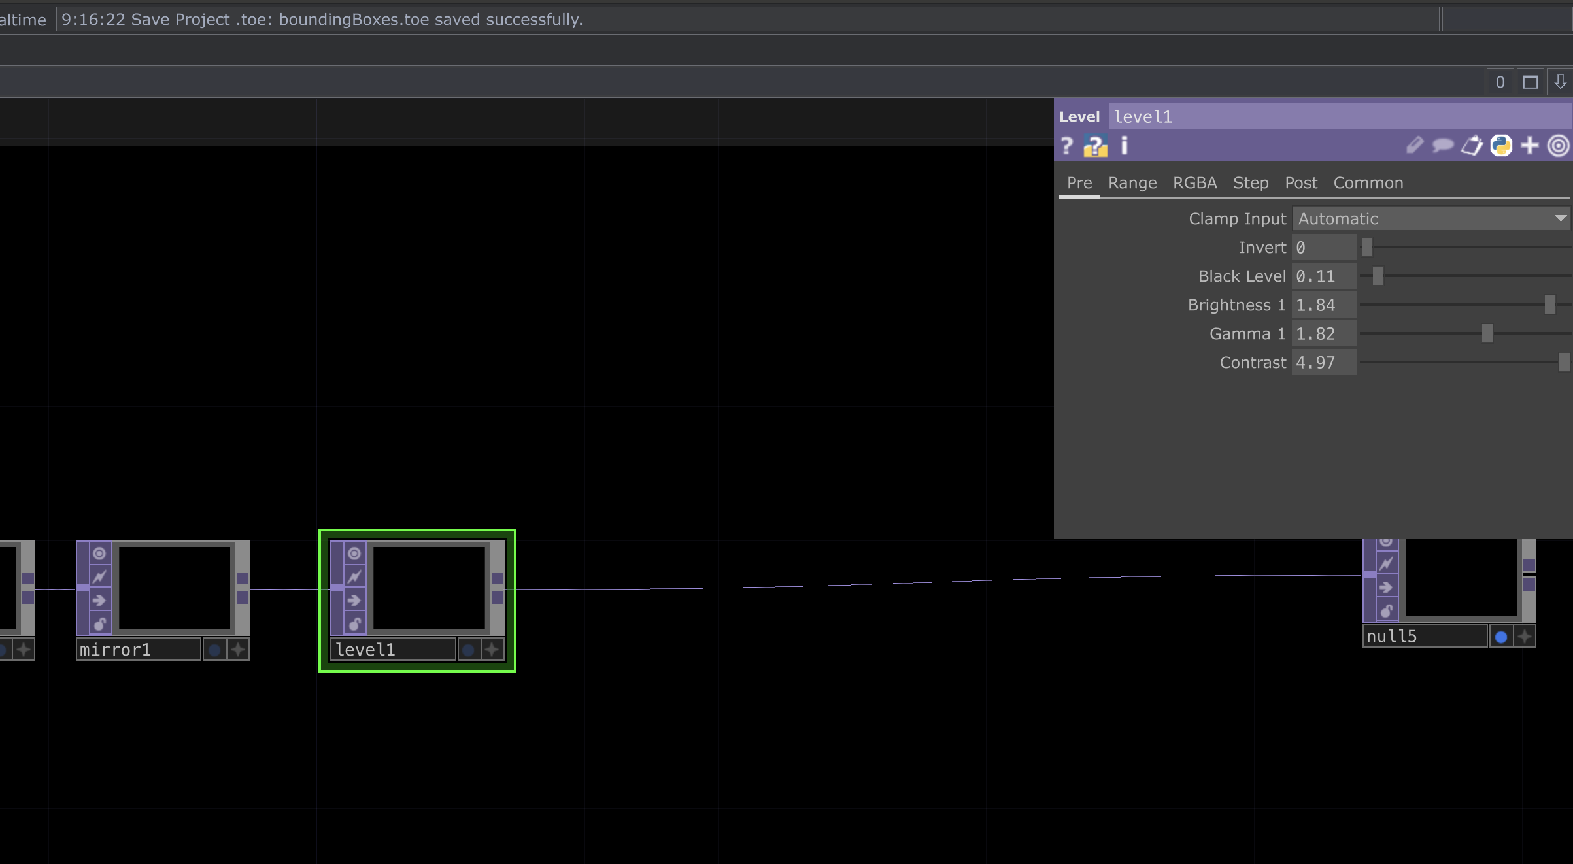Toggle the lock flag on level1 node
Image resolution: width=1573 pixels, height=864 pixels.
click(354, 623)
